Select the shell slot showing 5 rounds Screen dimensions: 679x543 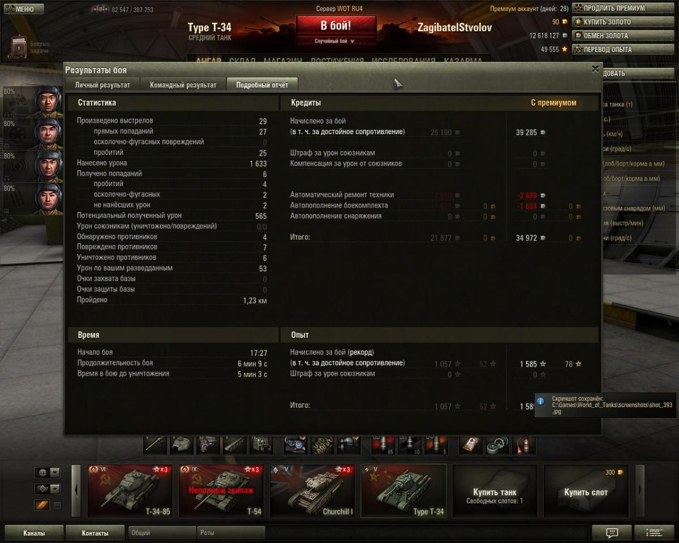coord(436,445)
